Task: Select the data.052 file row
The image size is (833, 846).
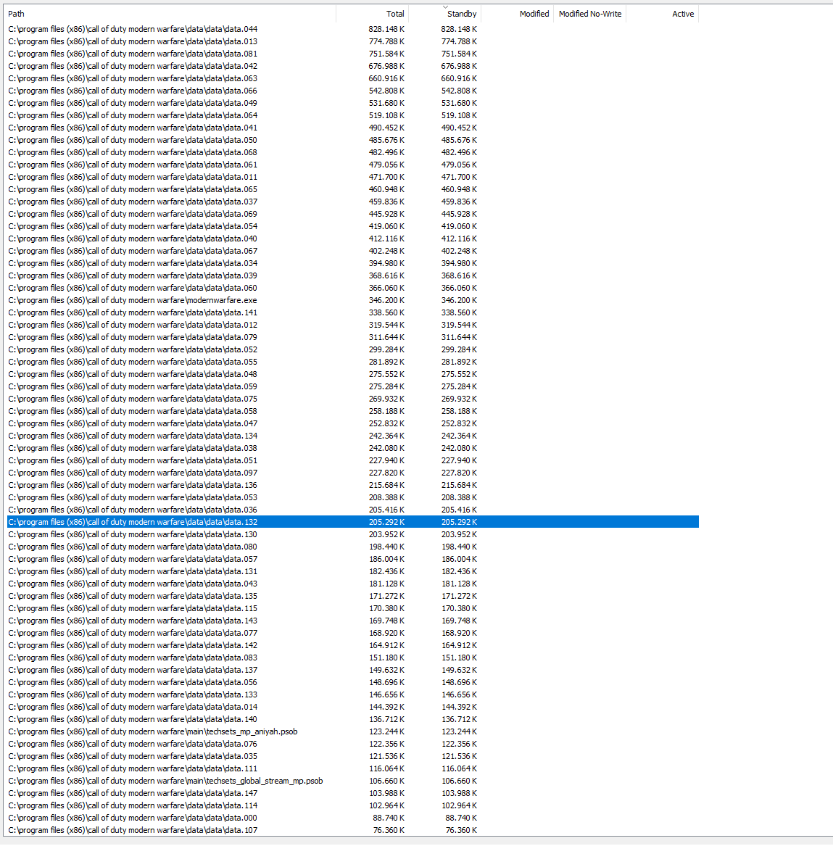Action: coord(353,349)
